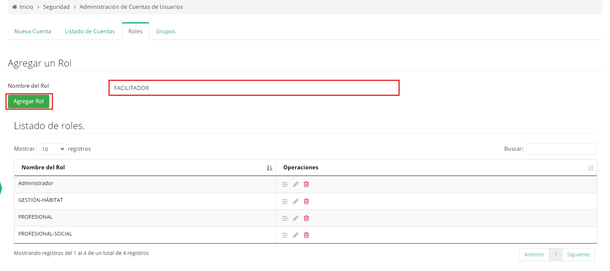Viewport: 610px width, 271px height.
Task: Click the Mostrando registros status text
Action: point(81,253)
